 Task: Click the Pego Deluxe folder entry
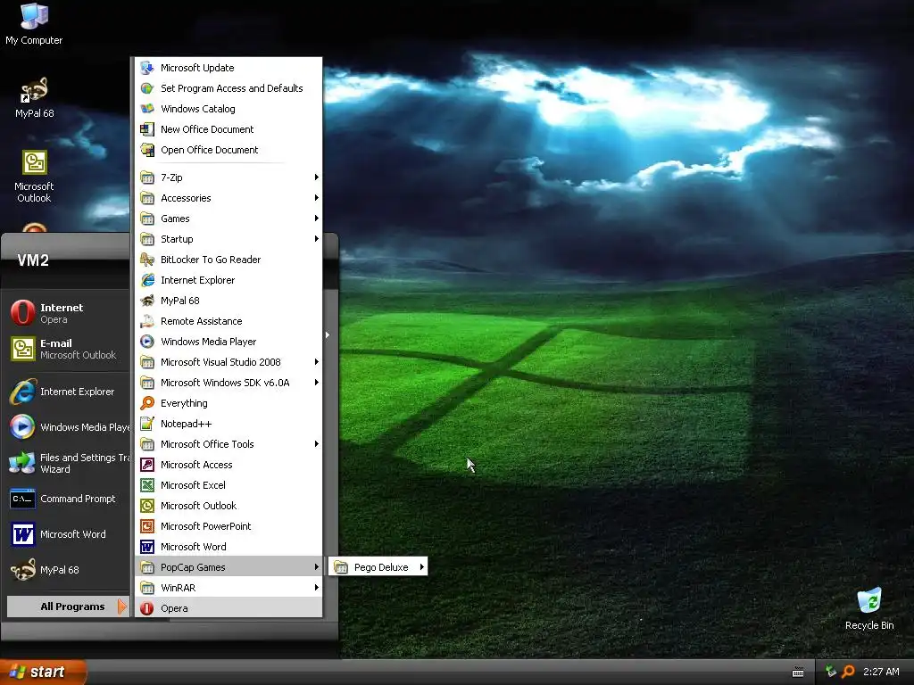(x=378, y=566)
